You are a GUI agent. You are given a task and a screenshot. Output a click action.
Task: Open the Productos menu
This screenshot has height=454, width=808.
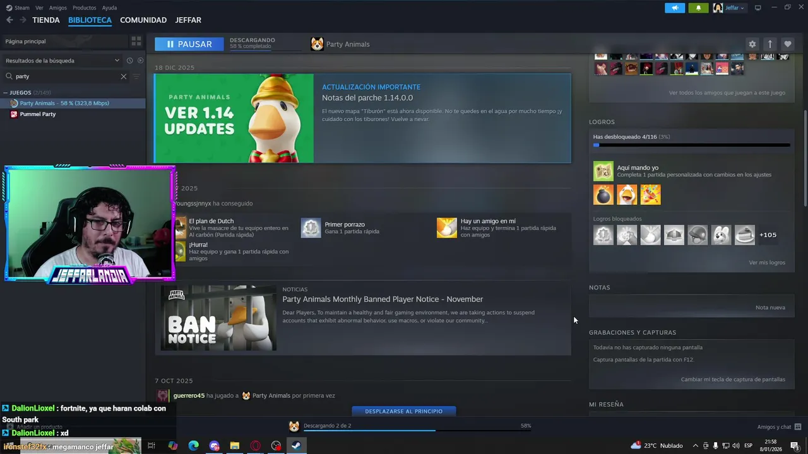tap(84, 8)
